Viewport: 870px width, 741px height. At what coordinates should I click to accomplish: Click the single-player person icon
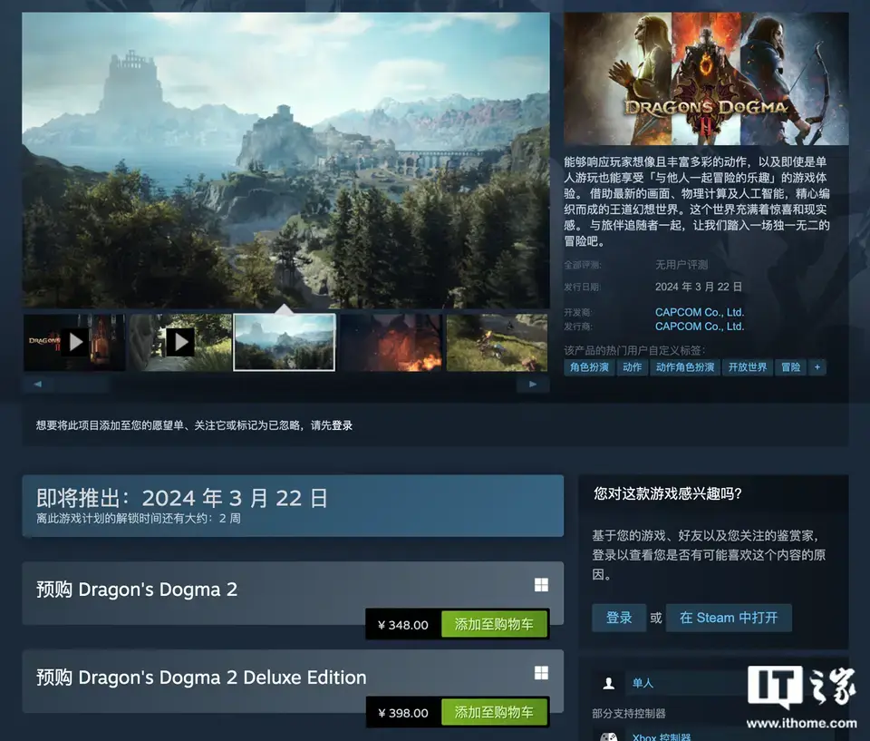tap(609, 683)
